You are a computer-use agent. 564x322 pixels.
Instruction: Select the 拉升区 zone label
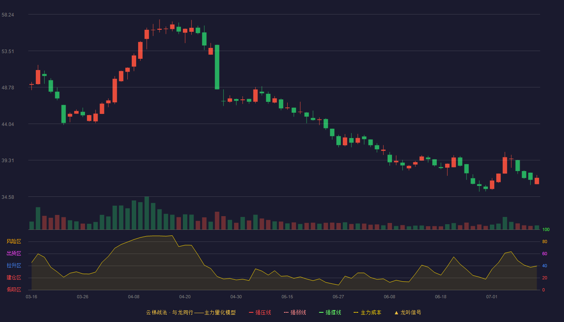pos(14,266)
